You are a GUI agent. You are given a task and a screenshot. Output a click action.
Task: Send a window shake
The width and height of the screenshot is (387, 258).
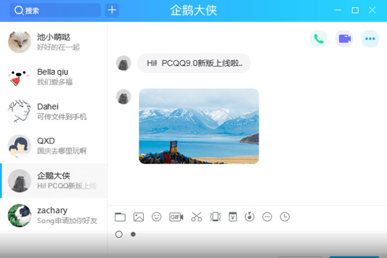pos(215,217)
